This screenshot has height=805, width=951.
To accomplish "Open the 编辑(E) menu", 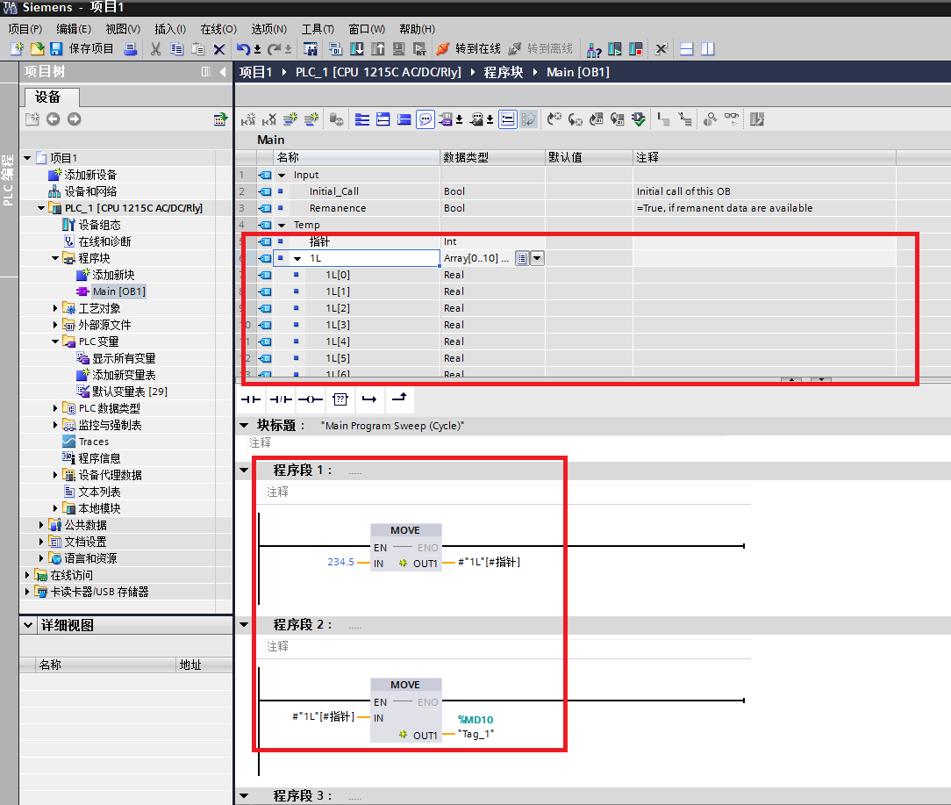I will point(74,29).
